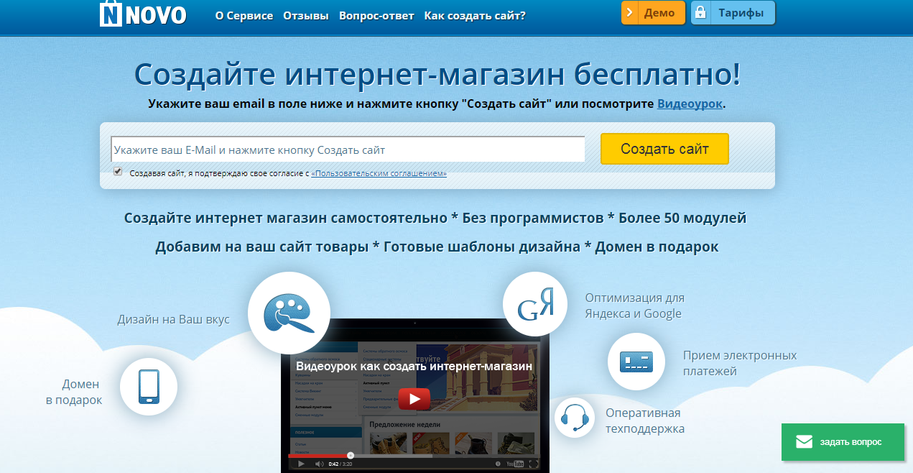Screen dimensions: 913x473
Task: Click "Оптимизация для Яндекса и Google" text
Action: point(635,306)
